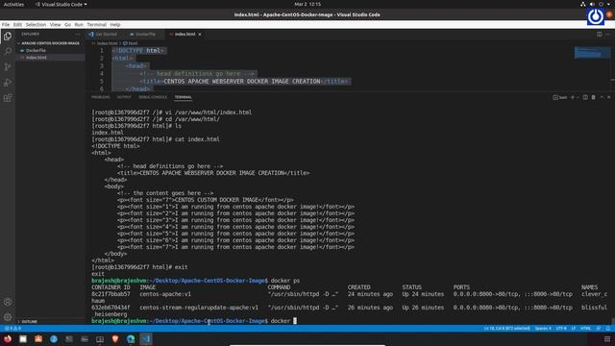Open the Explorer view in activity bar

coord(8,37)
